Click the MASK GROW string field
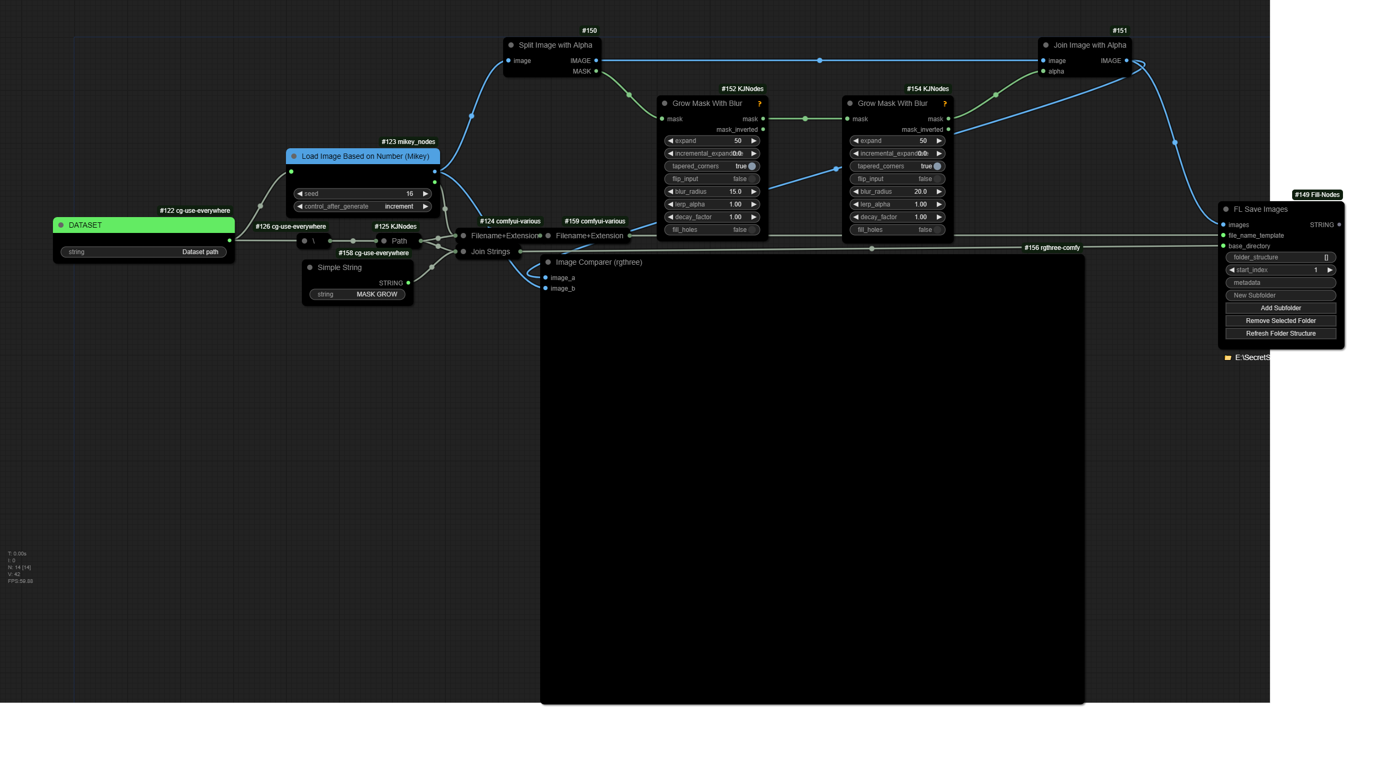 tap(357, 294)
